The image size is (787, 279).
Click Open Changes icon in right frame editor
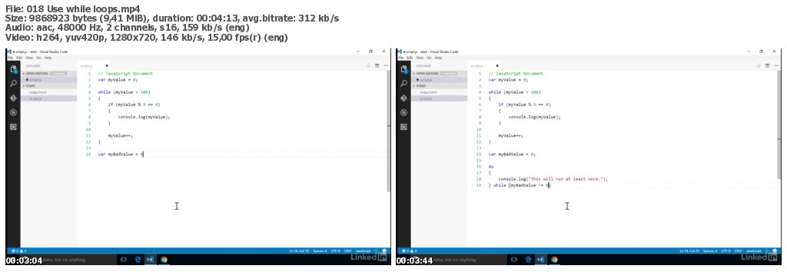759,65
